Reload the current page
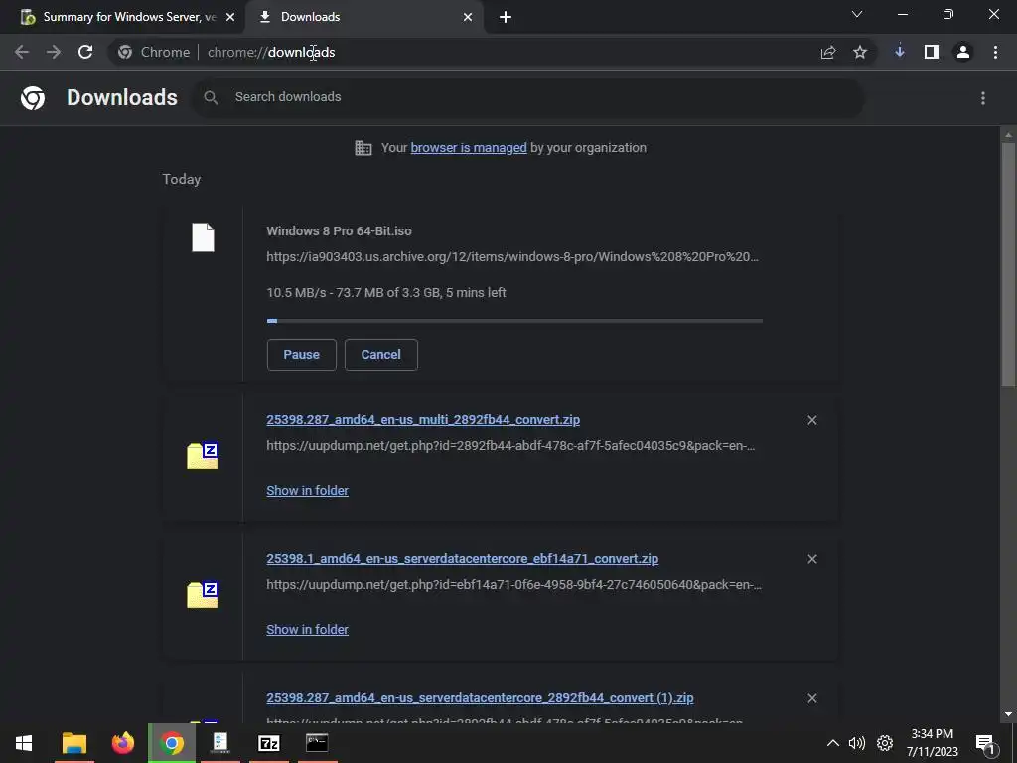1017x763 pixels. click(x=85, y=52)
